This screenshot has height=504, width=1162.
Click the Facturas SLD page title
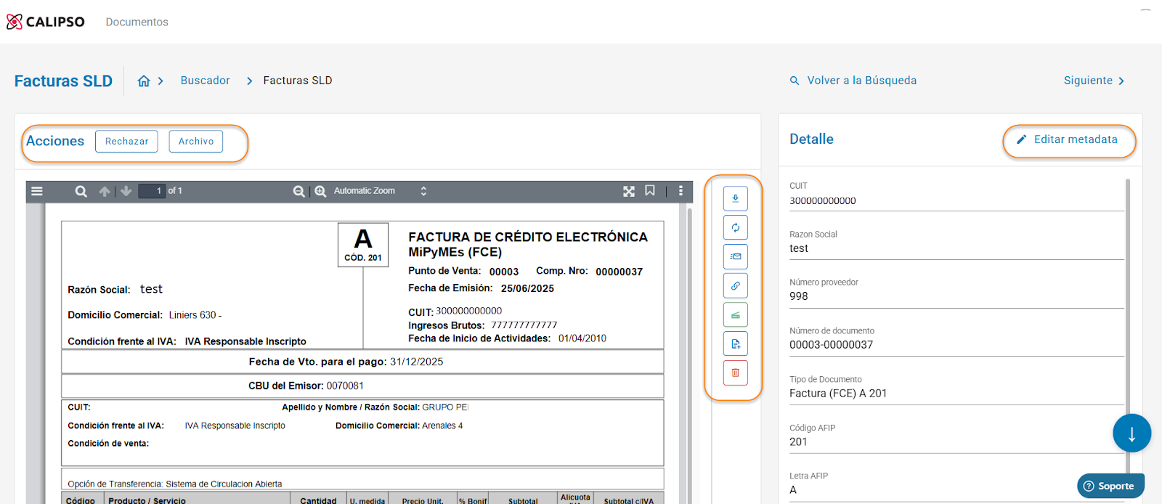(x=63, y=81)
